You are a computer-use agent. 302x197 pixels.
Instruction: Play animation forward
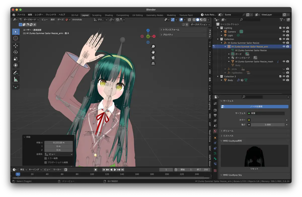(115, 170)
